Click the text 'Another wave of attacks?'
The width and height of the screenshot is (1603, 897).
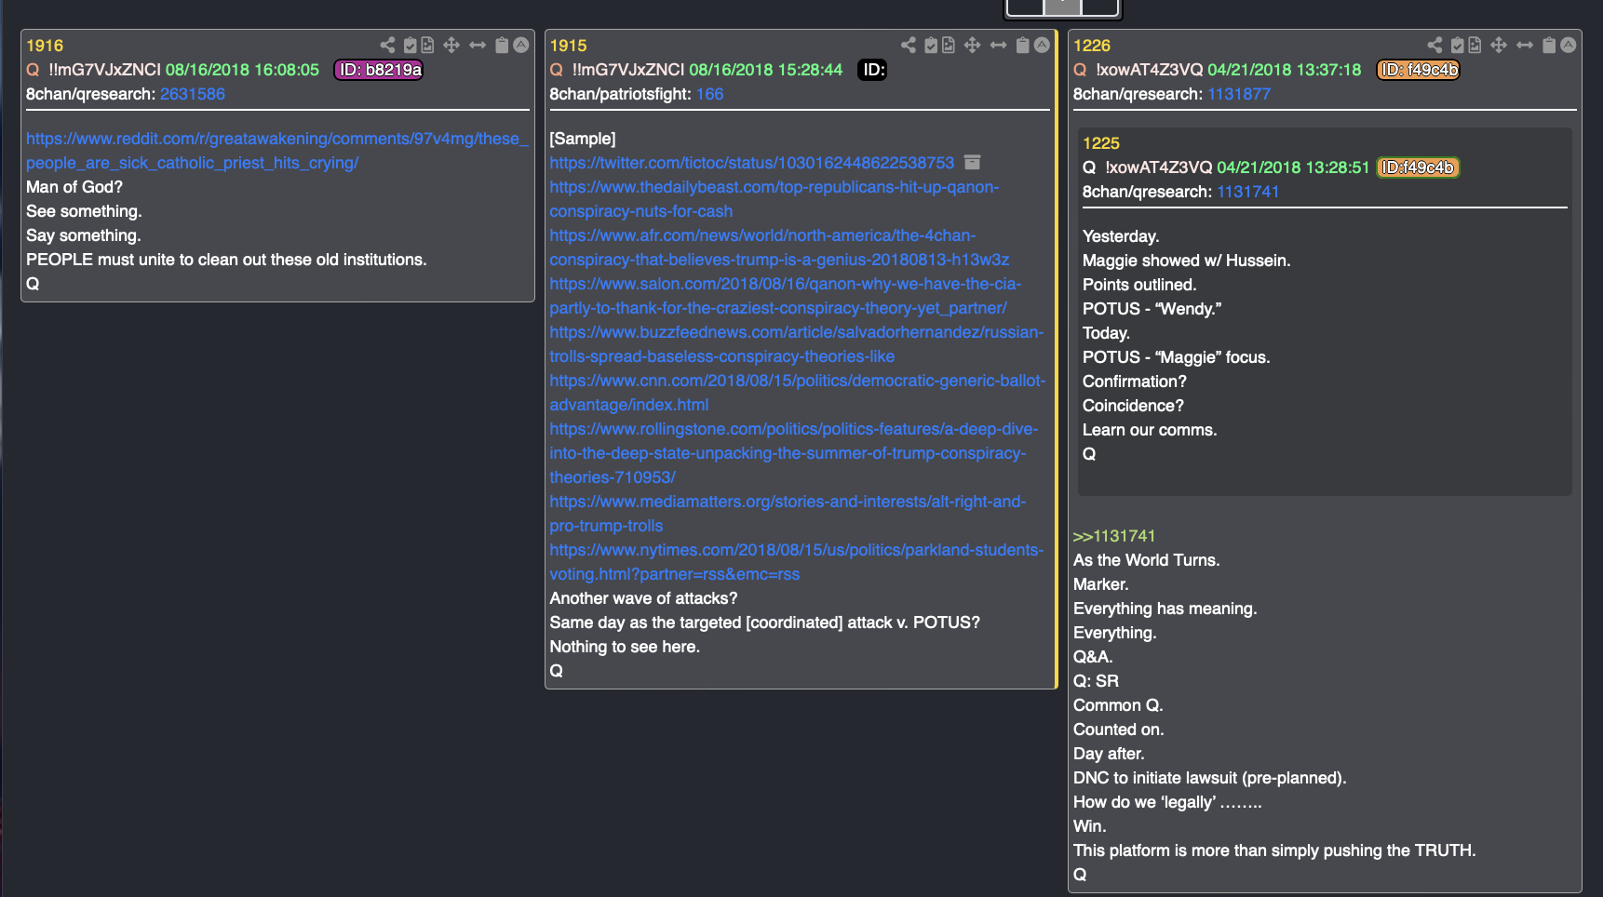click(x=643, y=598)
